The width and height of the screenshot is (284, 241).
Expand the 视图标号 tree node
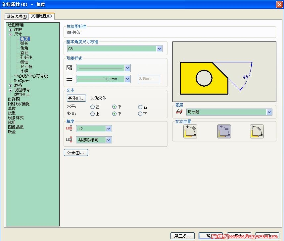click(11, 90)
